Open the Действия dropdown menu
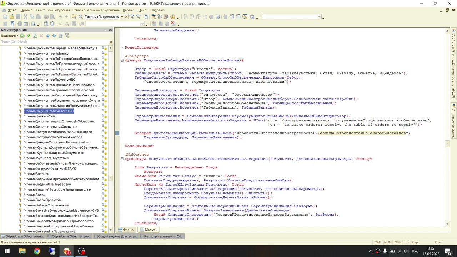Screen dimensions: 457x257 pyautogui.click(x=9, y=36)
